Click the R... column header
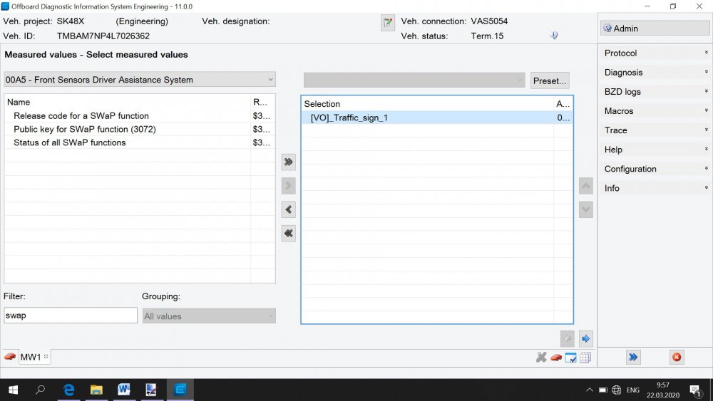Image resolution: width=713 pixels, height=401 pixels. click(262, 102)
